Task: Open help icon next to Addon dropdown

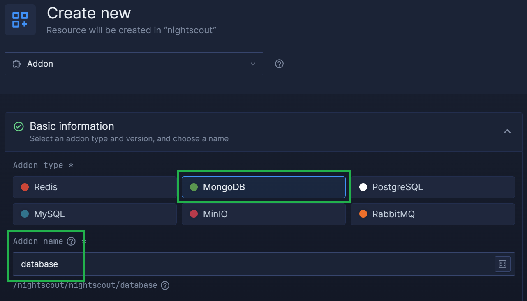Action: pyautogui.click(x=279, y=64)
